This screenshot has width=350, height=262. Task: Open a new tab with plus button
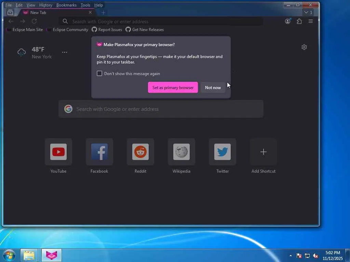(103, 13)
